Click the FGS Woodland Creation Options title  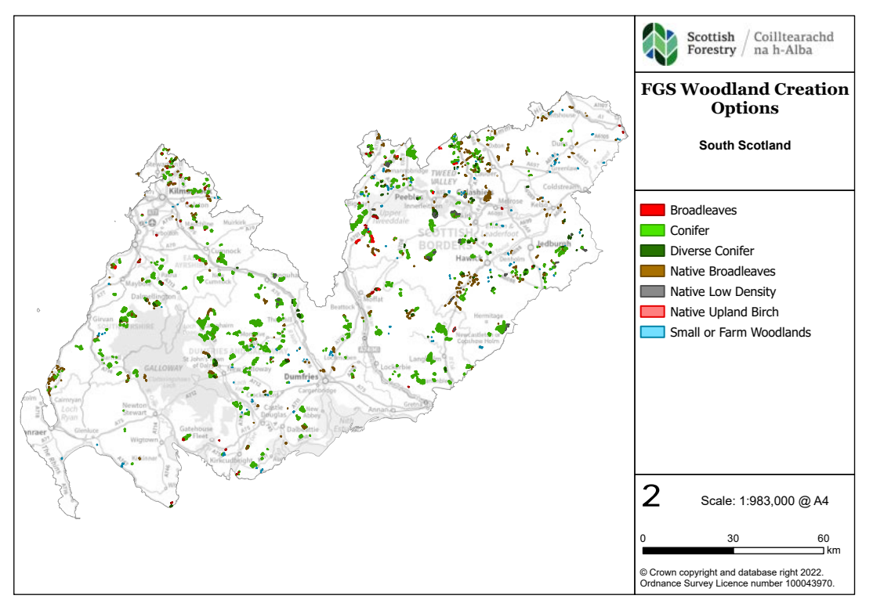pos(744,98)
